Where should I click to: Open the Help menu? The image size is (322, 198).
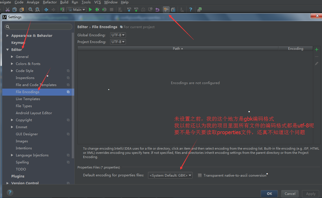point(125,2)
